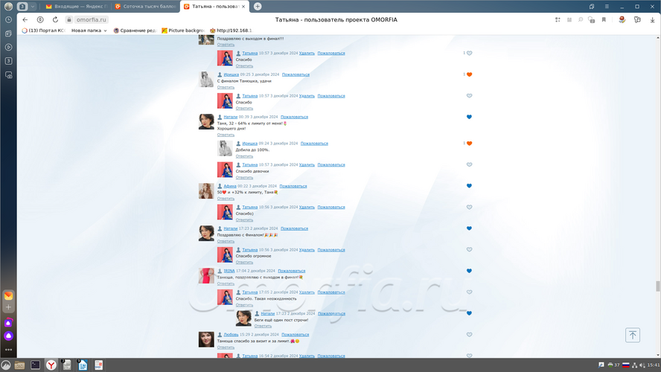This screenshot has width=661, height=372.
Task: Open the browser extensions icon
Action: tap(637, 20)
